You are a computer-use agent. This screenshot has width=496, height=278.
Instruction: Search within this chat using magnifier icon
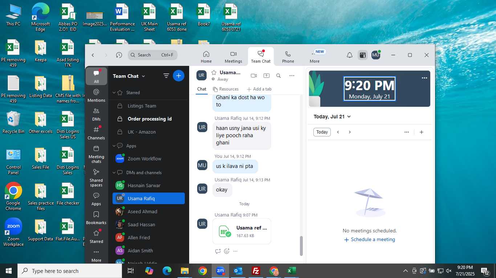(279, 76)
